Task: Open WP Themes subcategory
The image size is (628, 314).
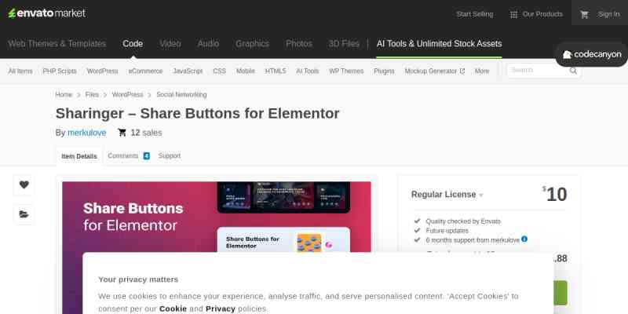Action: click(346, 71)
